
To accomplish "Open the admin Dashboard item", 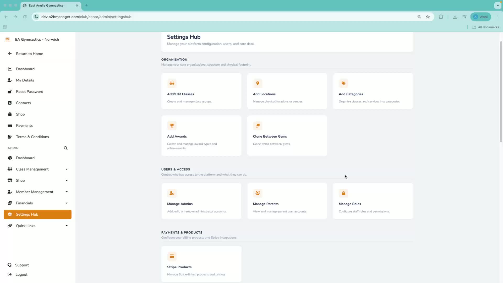I will tap(37, 158).
